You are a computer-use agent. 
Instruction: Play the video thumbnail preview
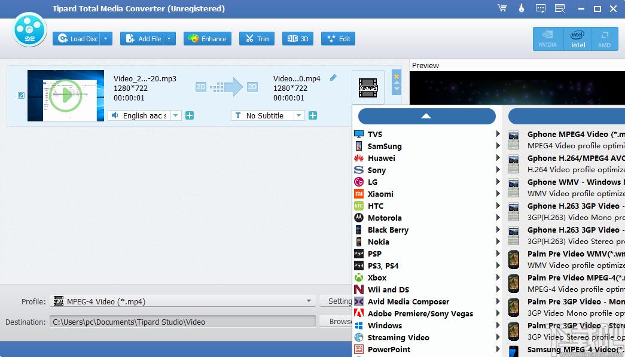tap(66, 95)
